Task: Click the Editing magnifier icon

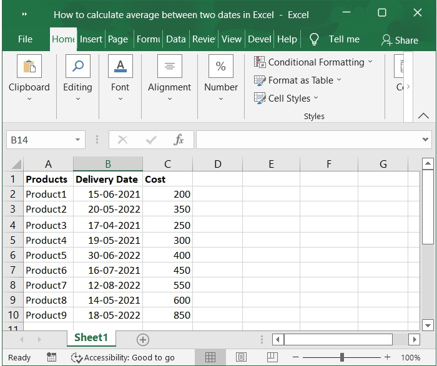Action: pos(77,67)
